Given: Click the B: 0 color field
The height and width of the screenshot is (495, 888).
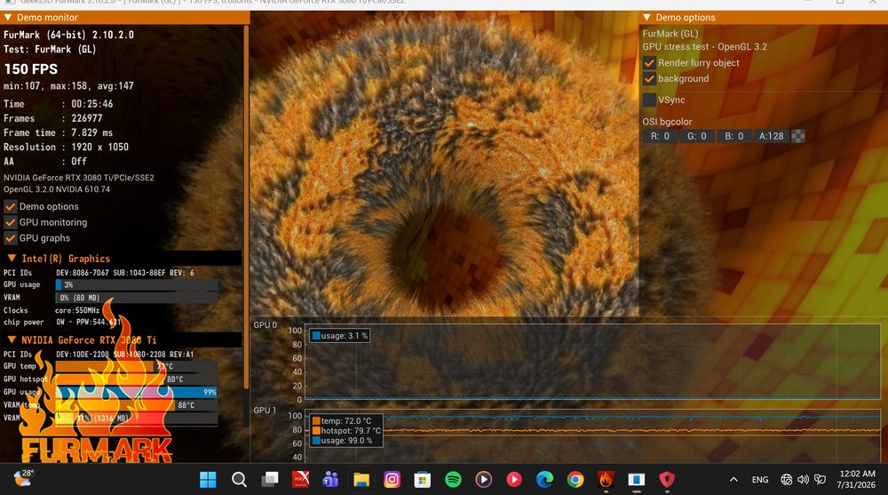Looking at the screenshot, I should 734,136.
